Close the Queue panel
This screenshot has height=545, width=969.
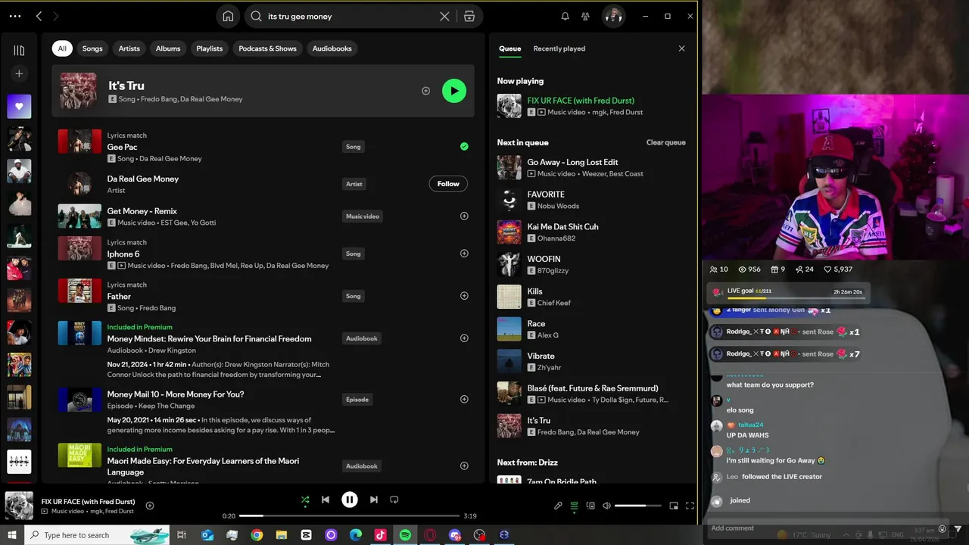click(681, 48)
